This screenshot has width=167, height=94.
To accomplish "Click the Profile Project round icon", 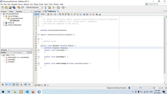I will point(63,8).
